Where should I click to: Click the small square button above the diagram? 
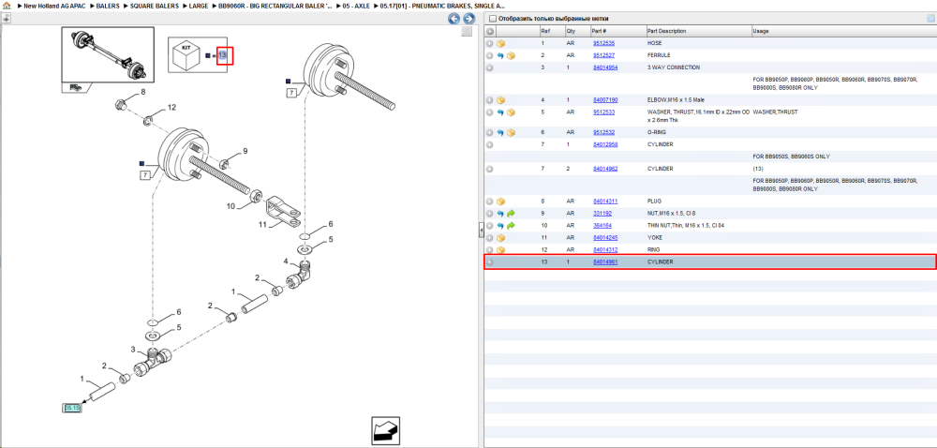pos(467,32)
